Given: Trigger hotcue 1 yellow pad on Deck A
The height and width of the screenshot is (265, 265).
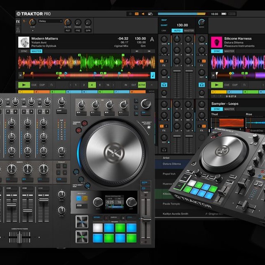Looking at the screenshot, I should pos(26,92).
